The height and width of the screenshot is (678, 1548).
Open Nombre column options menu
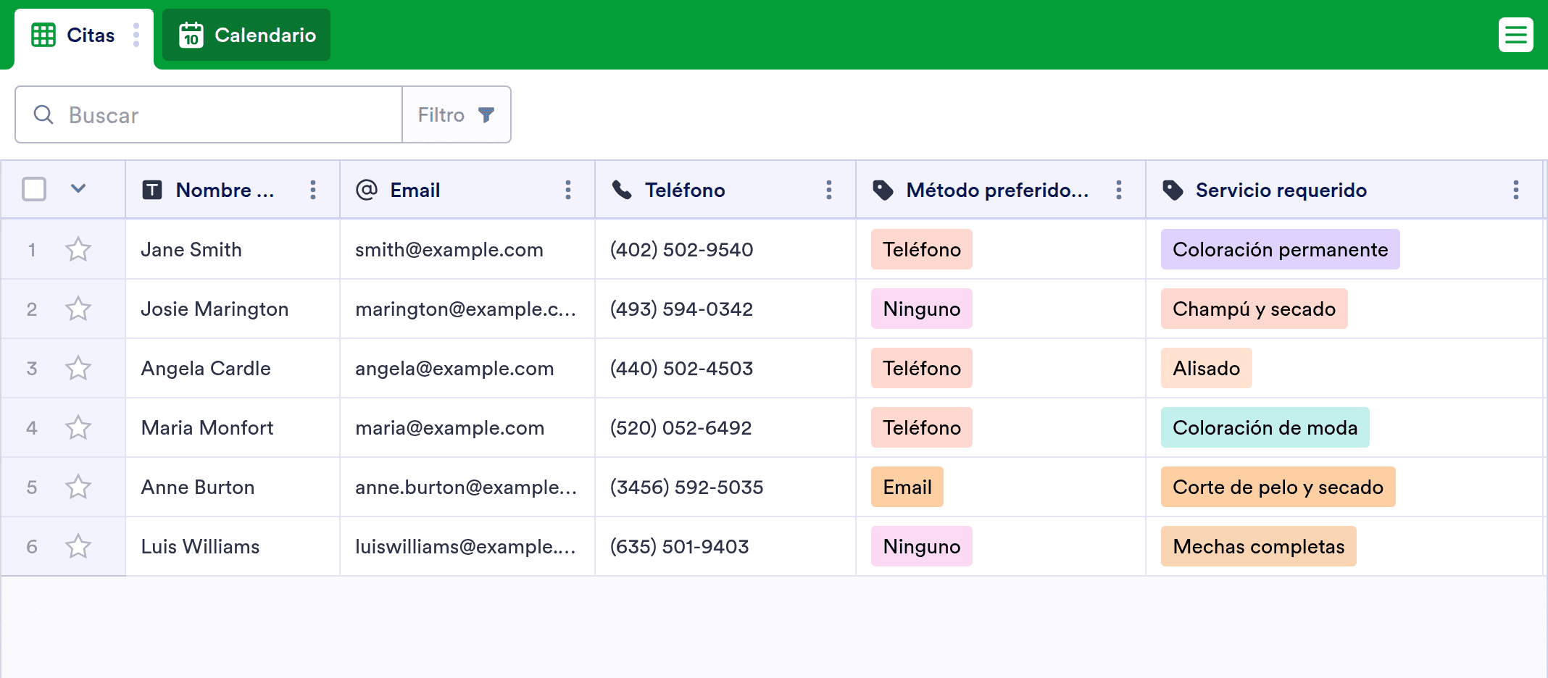click(313, 190)
